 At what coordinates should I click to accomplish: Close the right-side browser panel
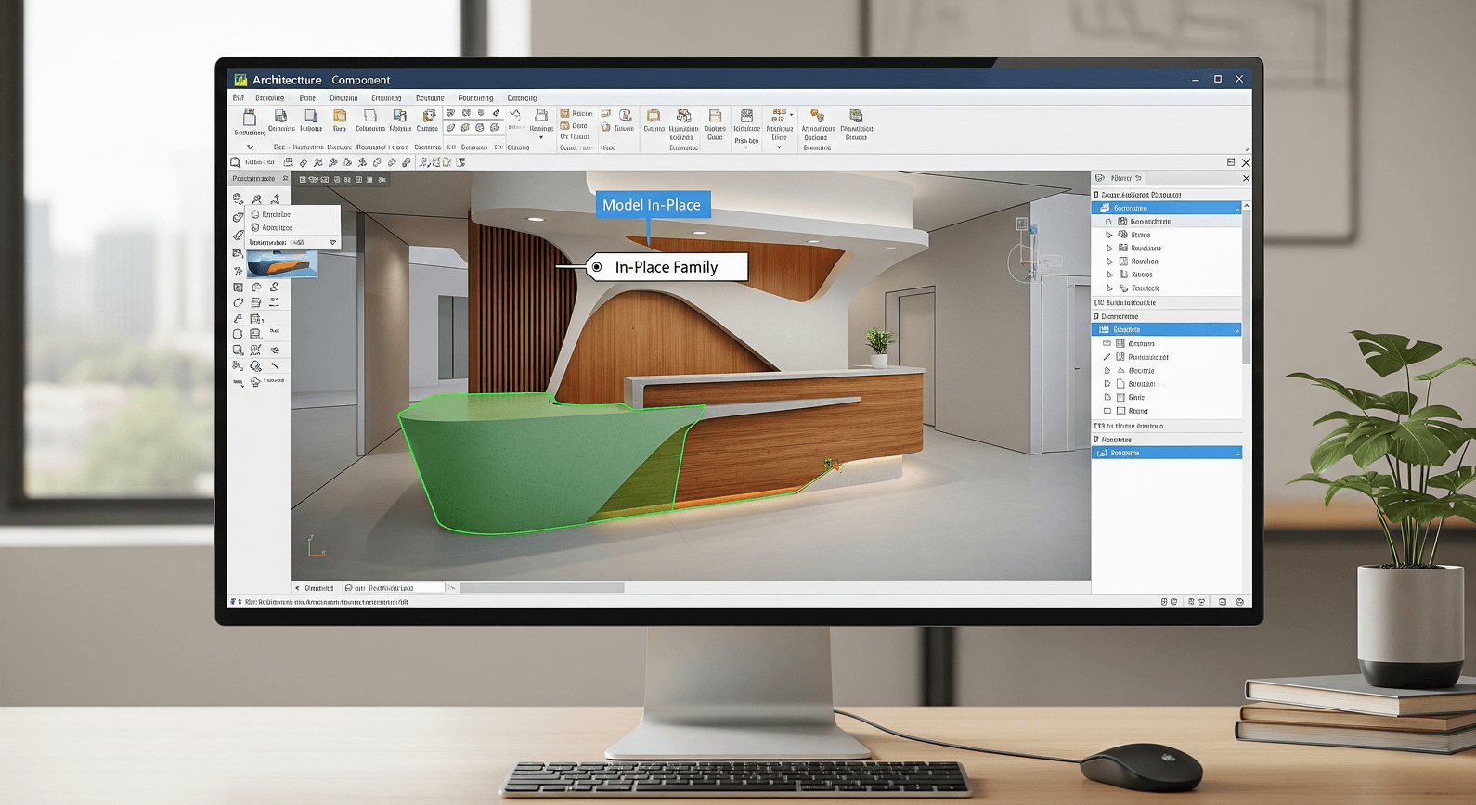click(x=1246, y=178)
